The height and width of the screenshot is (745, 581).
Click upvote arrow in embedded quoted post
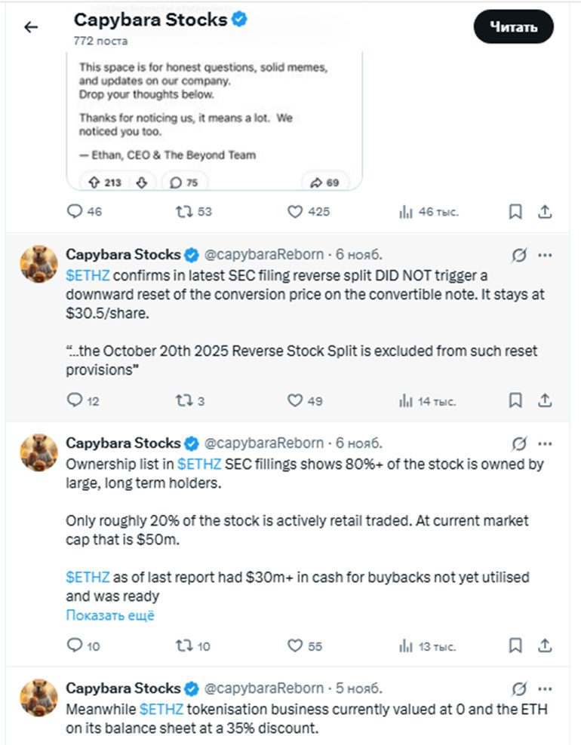click(x=95, y=182)
